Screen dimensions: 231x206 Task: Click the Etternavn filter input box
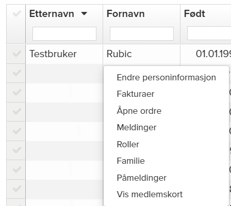pos(64,33)
